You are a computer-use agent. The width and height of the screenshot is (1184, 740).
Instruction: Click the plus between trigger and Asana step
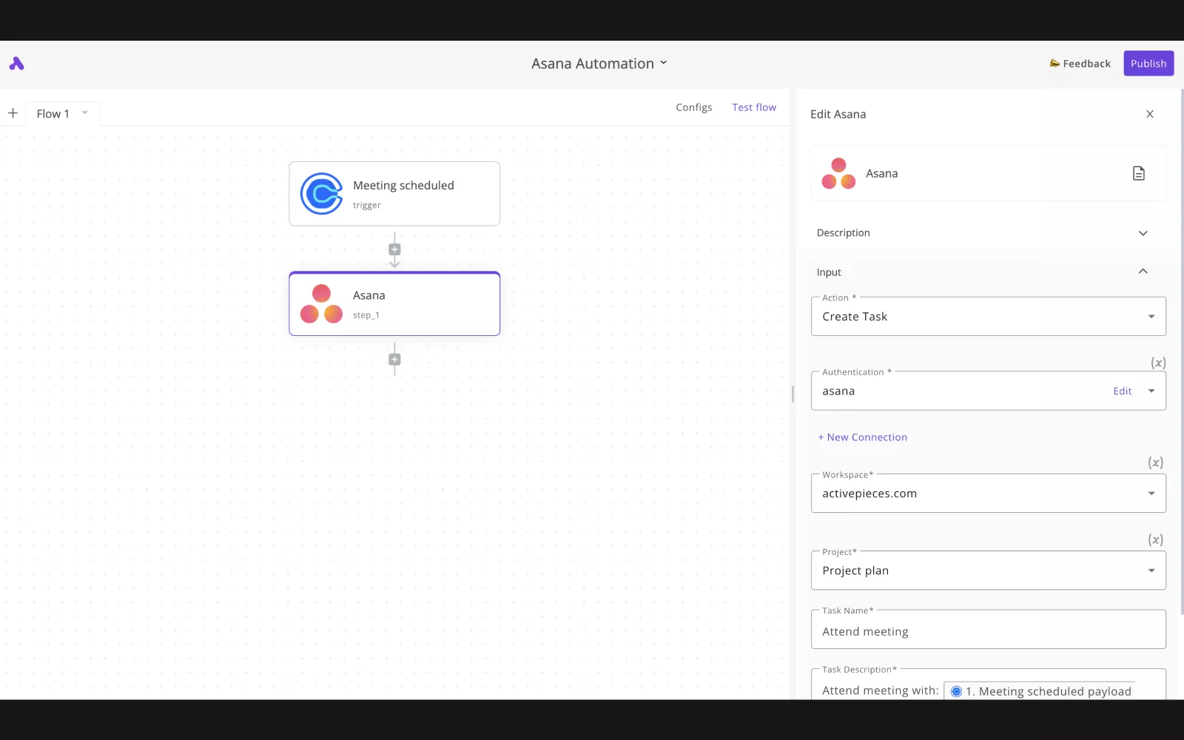pos(394,249)
